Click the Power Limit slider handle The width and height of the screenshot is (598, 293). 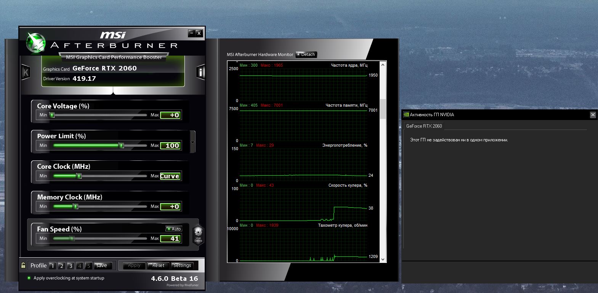pos(121,145)
